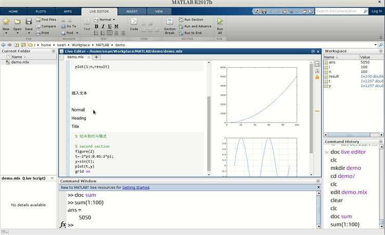This screenshot has height=235, width=385.
Task: Switch to the PLOTS tab
Action: tap(41, 11)
